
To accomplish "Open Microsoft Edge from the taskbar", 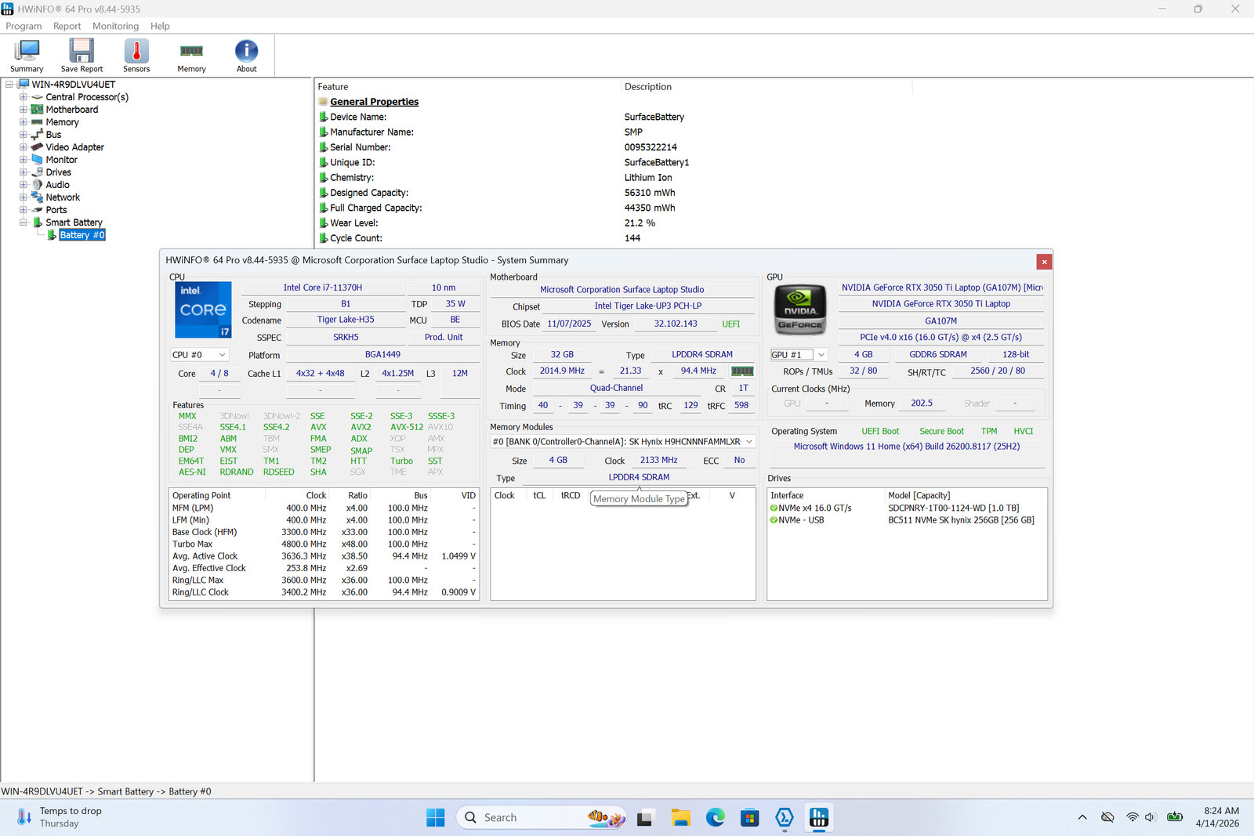I will tap(716, 818).
